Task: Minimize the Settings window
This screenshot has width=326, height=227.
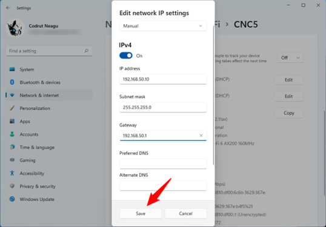Action: tap(288, 5)
